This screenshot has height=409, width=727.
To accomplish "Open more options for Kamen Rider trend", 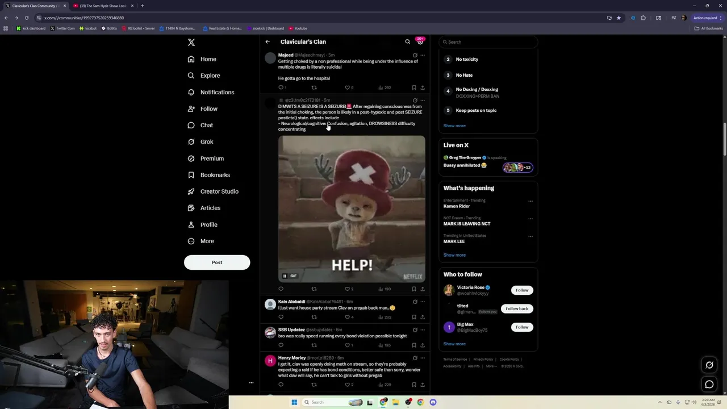I will [x=530, y=201].
